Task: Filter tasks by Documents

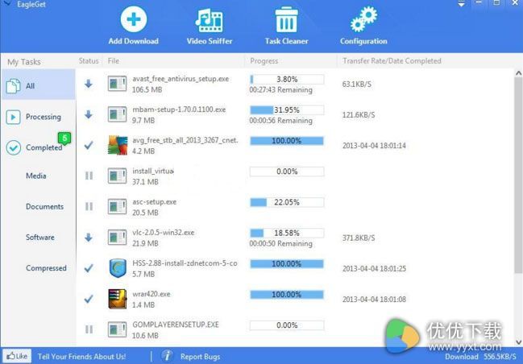Action: pos(44,206)
